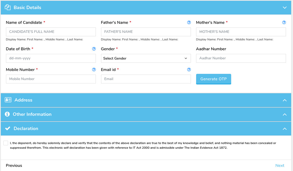Collapse the Basic Details section chevron
Viewport: 293px width, 171px height.
(x=284, y=8)
